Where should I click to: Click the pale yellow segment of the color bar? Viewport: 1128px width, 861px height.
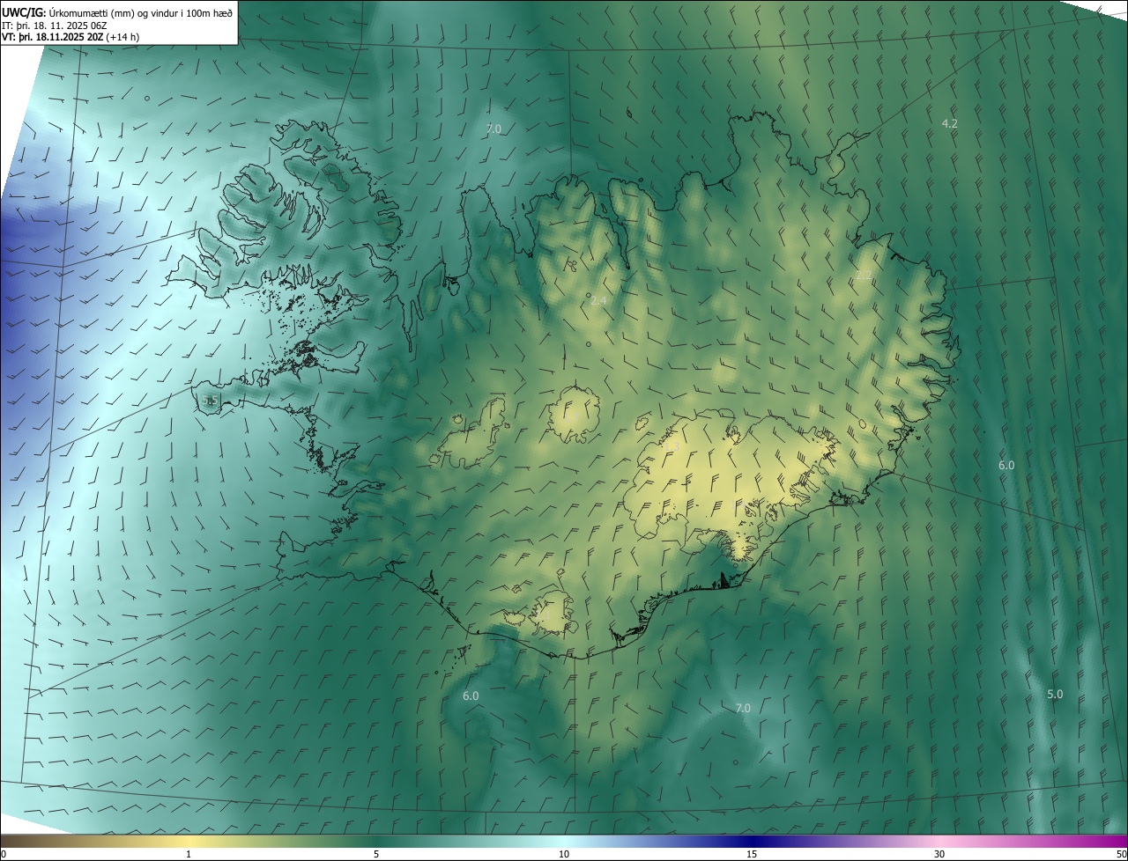pos(189,842)
